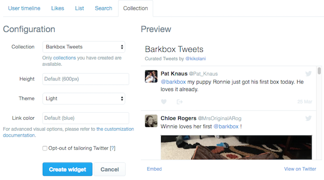This screenshot has width=324, height=180.
Task: Switch to the Likes tab
Action: coord(58,8)
